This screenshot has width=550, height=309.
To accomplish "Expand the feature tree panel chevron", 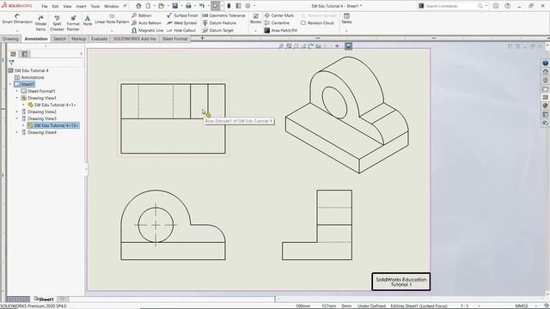I will [x=81, y=53].
